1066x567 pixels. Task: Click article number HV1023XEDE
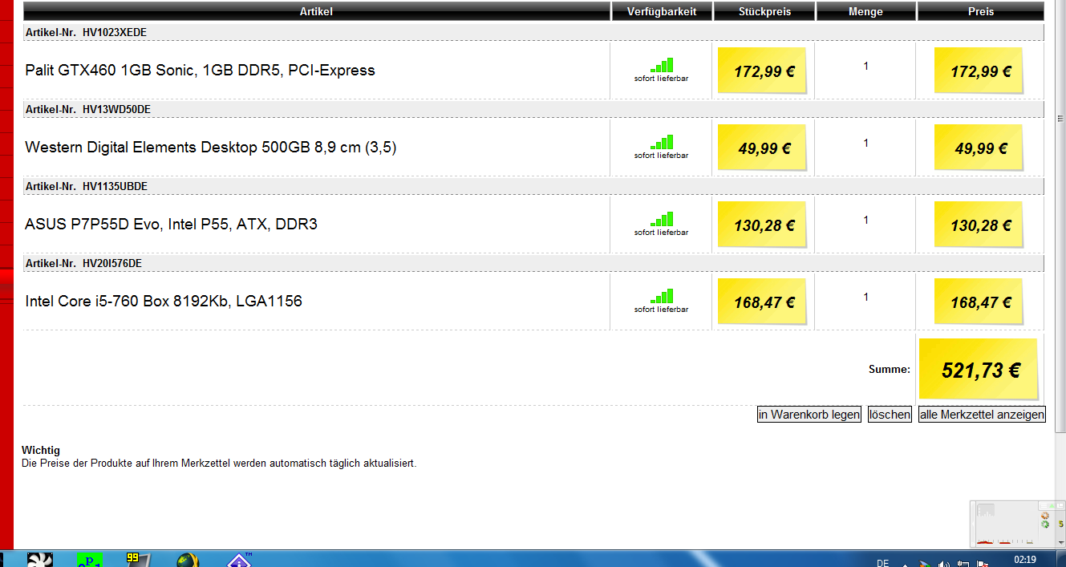[x=115, y=32]
